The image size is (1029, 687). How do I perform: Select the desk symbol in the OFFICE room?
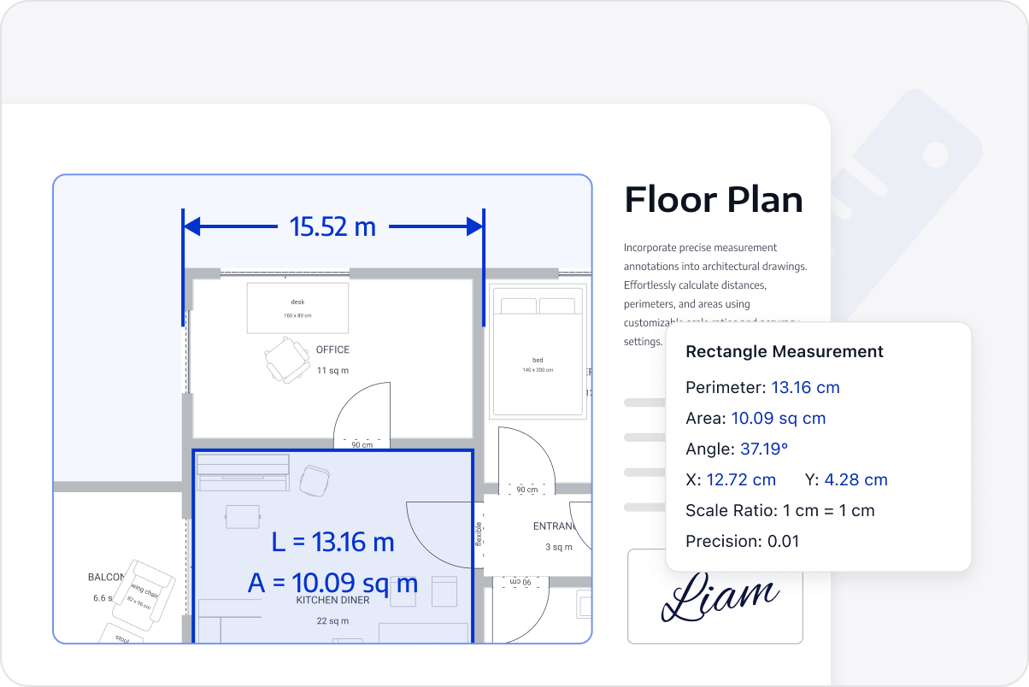(297, 308)
